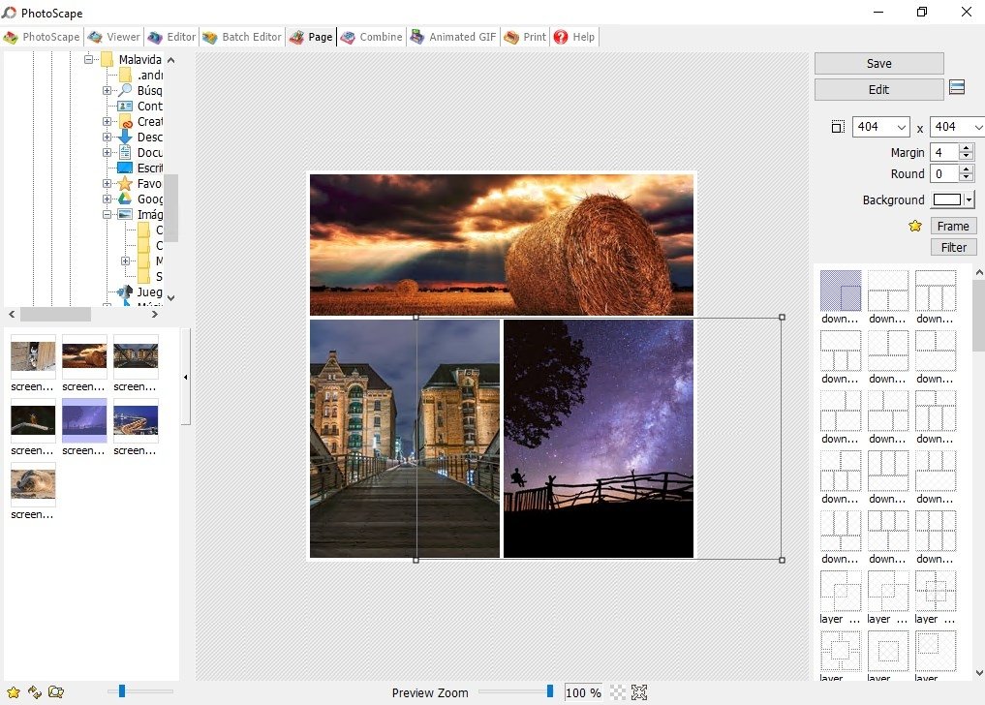Open the Print tab
Viewport: 985px width, 705px height.
pos(525,37)
